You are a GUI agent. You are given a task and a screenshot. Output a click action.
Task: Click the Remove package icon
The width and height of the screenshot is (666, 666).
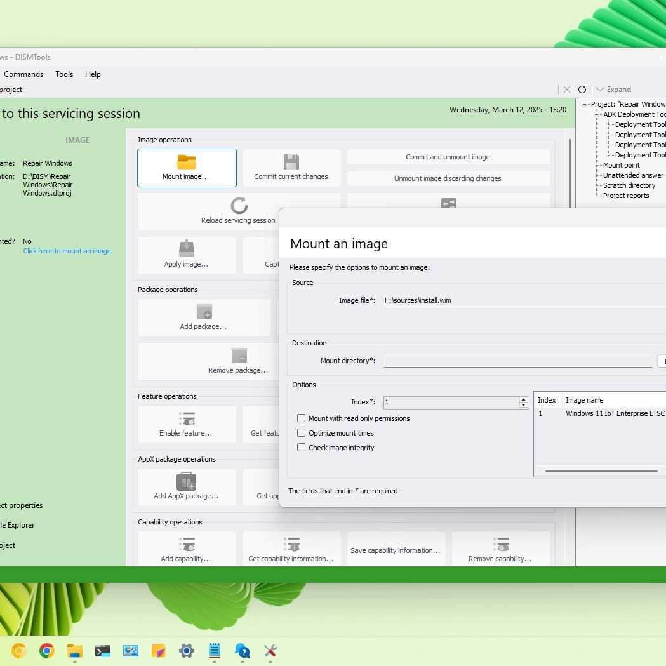point(239,355)
